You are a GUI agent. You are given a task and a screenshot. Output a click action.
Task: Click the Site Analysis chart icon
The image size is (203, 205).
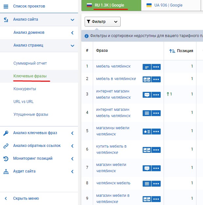coord(6,19)
